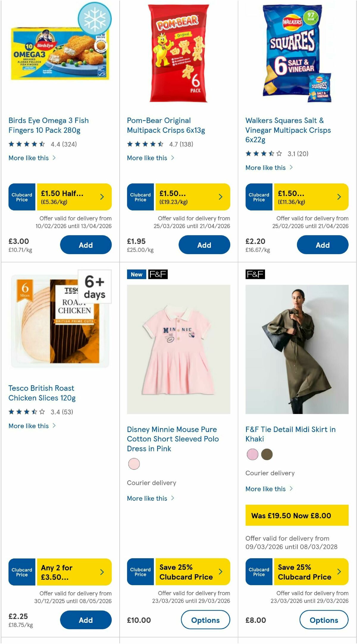Select the Clubcard Price badge on Pom-Bear crisps

(x=140, y=197)
